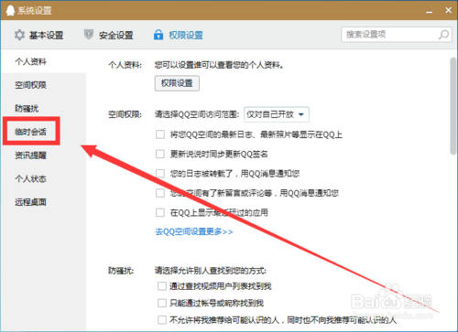
Task: Toggle notification for new 留言 or 评论
Action: (x=160, y=193)
